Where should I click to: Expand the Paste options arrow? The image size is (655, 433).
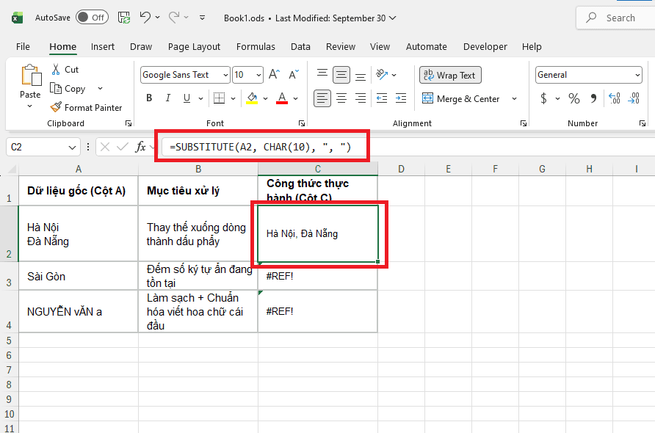point(30,106)
